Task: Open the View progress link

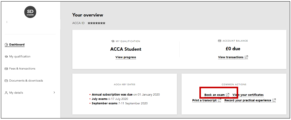Action: (x=125, y=57)
